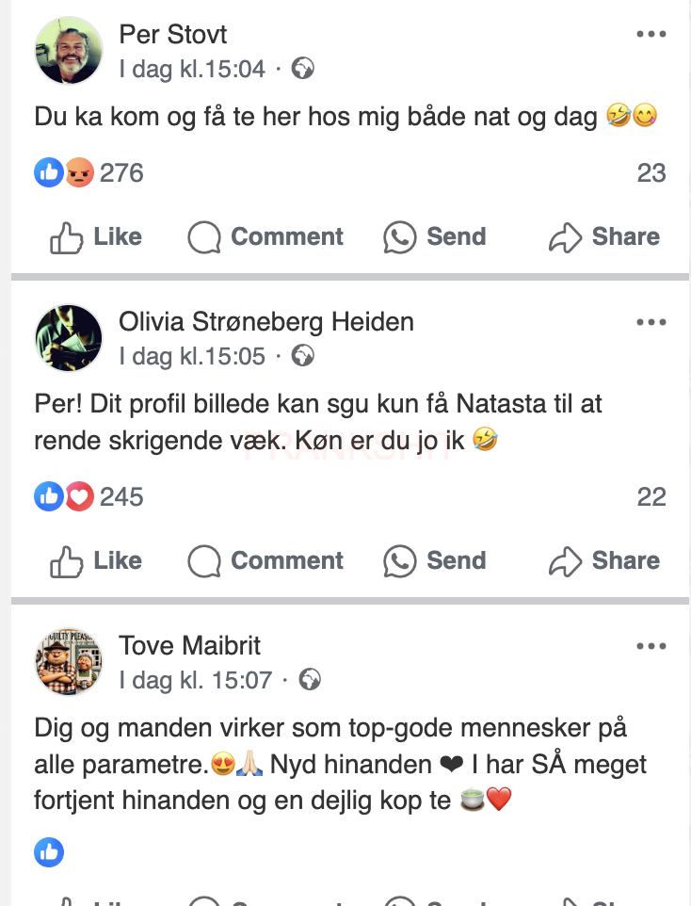Send Olivia's post via WhatsApp
This screenshot has height=906, width=691.
(435, 561)
